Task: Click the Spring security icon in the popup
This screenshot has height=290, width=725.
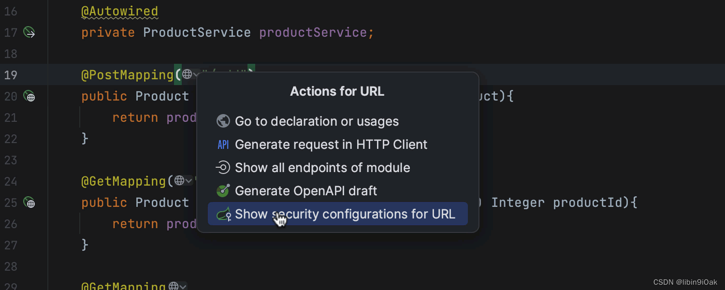Action: 223,214
